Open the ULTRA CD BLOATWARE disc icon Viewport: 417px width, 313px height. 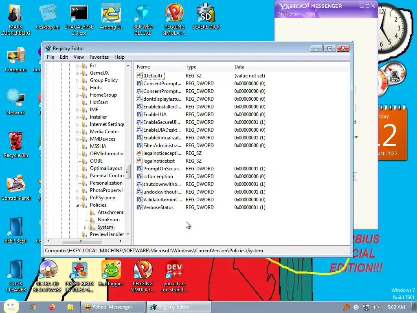[48, 276]
